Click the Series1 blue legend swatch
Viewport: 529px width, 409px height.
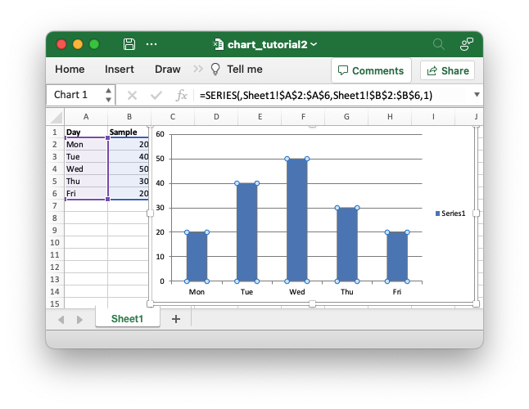438,213
